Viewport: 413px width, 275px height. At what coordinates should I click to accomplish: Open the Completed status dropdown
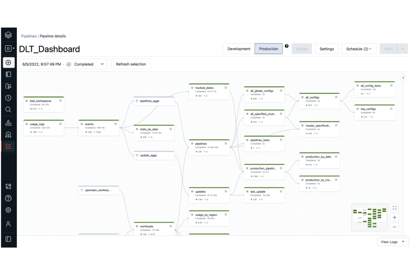(x=102, y=64)
